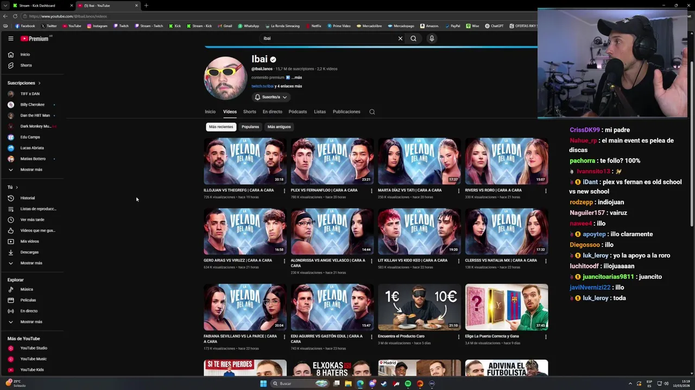Open Windows Start menu

263,383
